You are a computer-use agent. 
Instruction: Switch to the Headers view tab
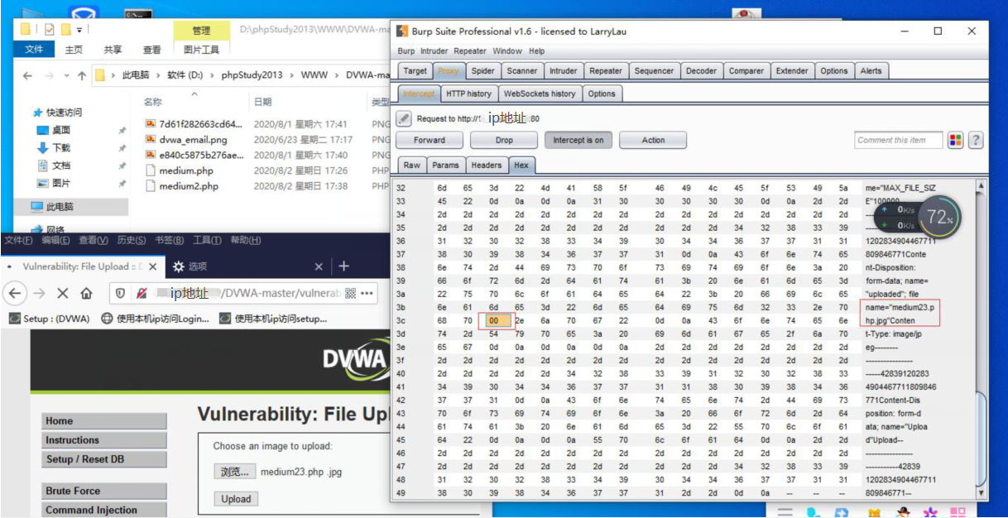(x=486, y=165)
